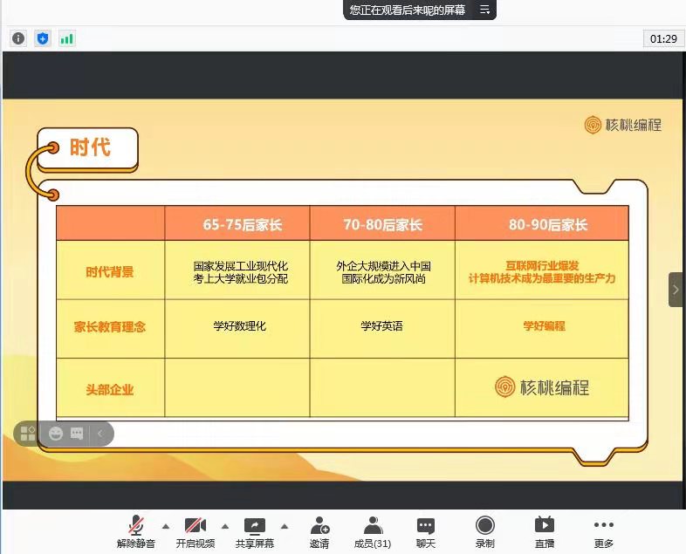686x554 pixels.
Task: Expand audio options arrow beside 解除静音
Action: coord(165,526)
